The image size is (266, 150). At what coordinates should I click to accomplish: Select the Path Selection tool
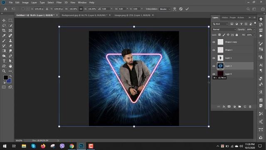10,61
